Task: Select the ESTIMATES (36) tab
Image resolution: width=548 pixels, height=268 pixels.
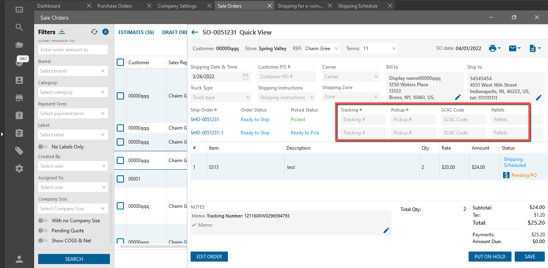Action: click(136, 32)
